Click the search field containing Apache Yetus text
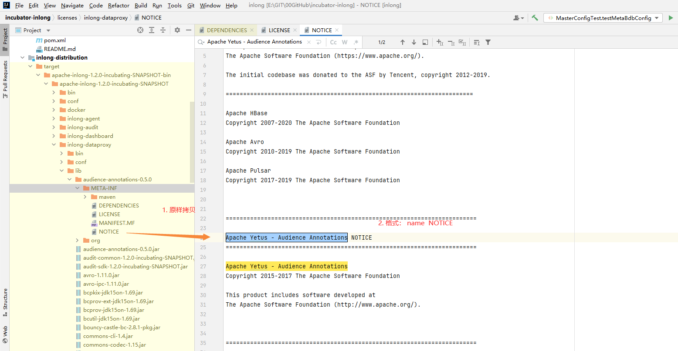This screenshot has width=678, height=351. (254, 42)
